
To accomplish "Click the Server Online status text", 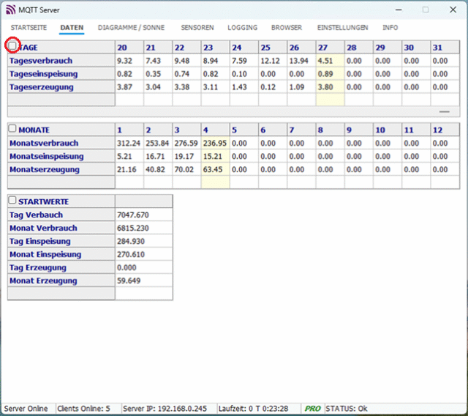I will pos(26,409).
